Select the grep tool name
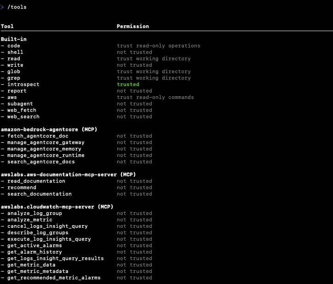Viewport: 333px width, 284px height. [14, 78]
